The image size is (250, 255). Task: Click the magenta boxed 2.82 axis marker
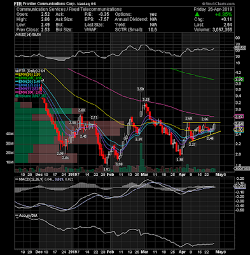[x=239, y=116]
